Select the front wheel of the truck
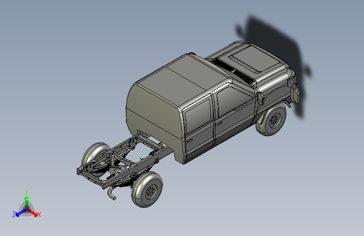Screen dimensions: 364x236 pyautogui.click(x=272, y=120)
